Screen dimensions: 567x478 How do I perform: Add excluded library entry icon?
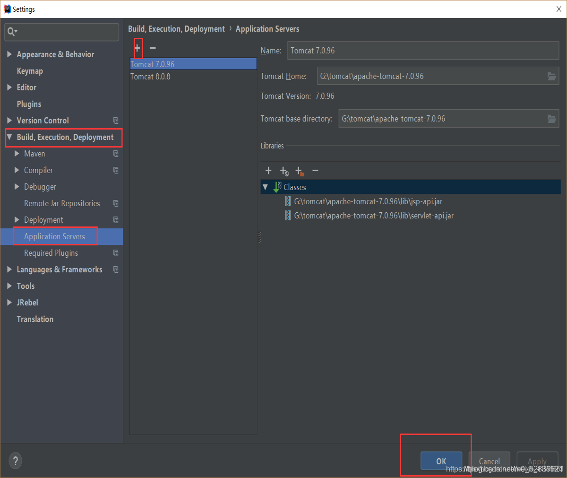300,171
